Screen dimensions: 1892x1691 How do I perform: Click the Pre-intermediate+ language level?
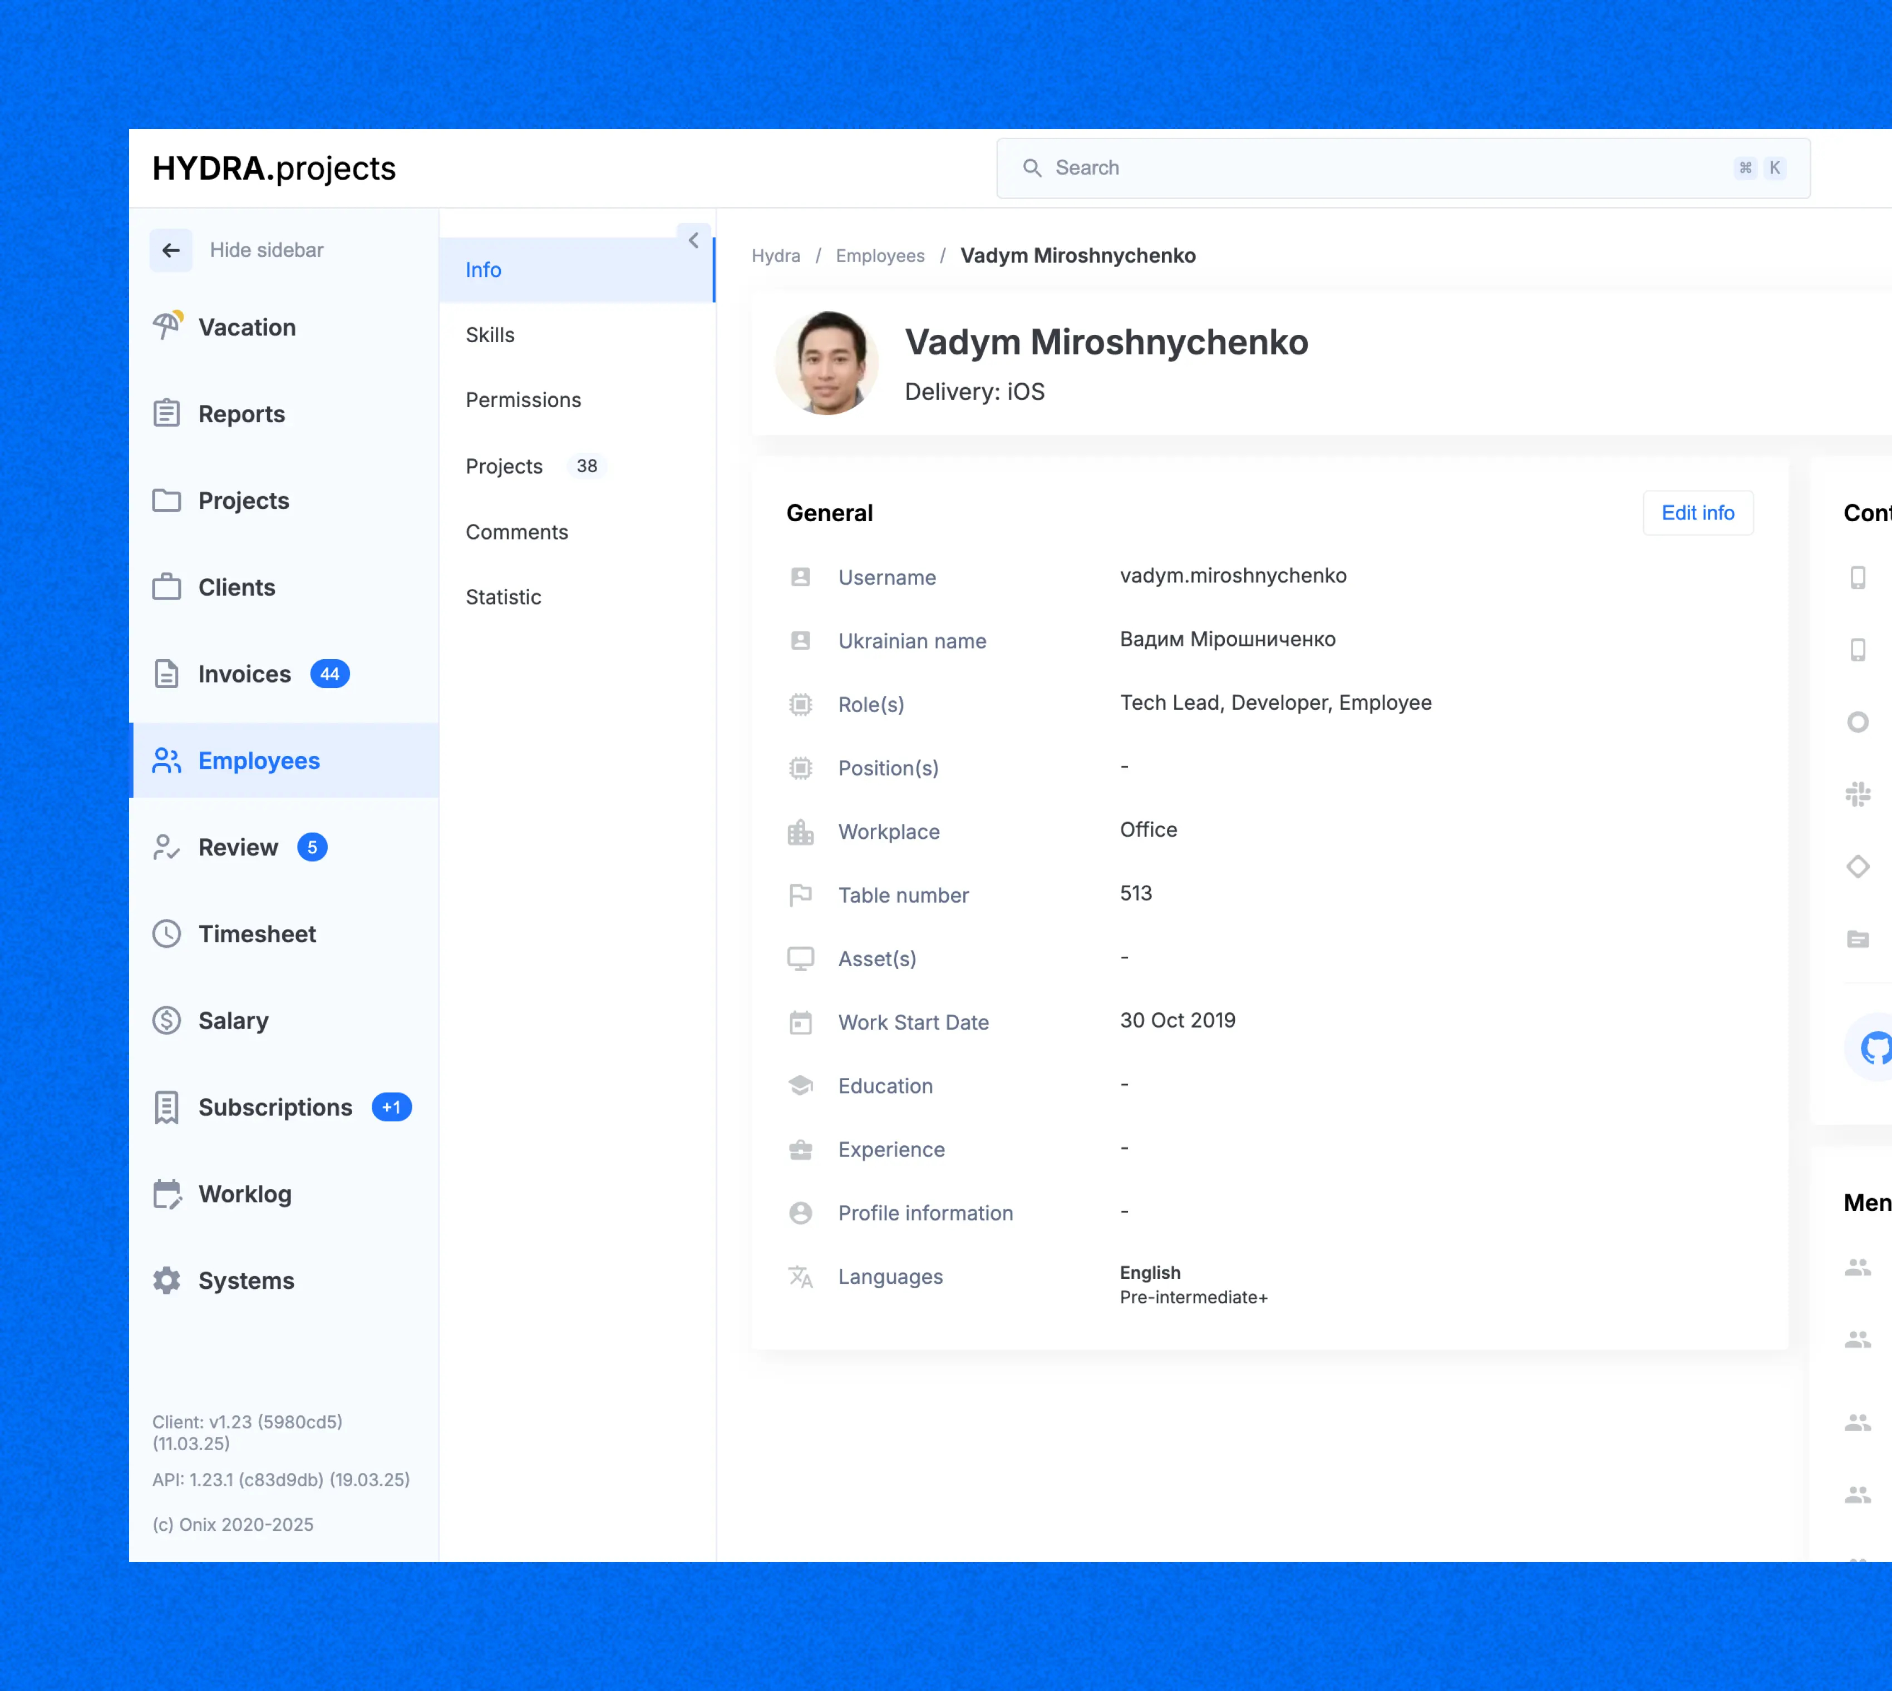coord(1193,1297)
